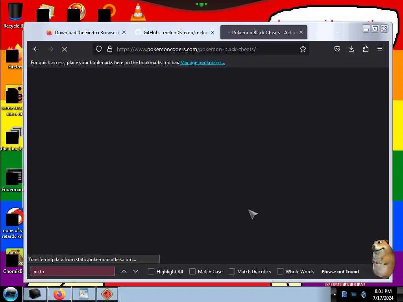Open the red diamond taskbar app
The image size is (403, 302).
[x=107, y=294]
